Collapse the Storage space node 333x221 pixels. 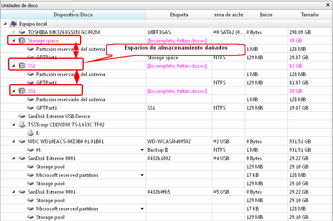pyautogui.click(x=13, y=40)
